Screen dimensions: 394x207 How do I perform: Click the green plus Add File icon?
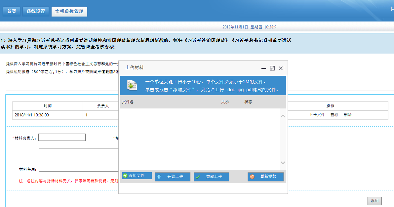pyautogui.click(x=125, y=176)
